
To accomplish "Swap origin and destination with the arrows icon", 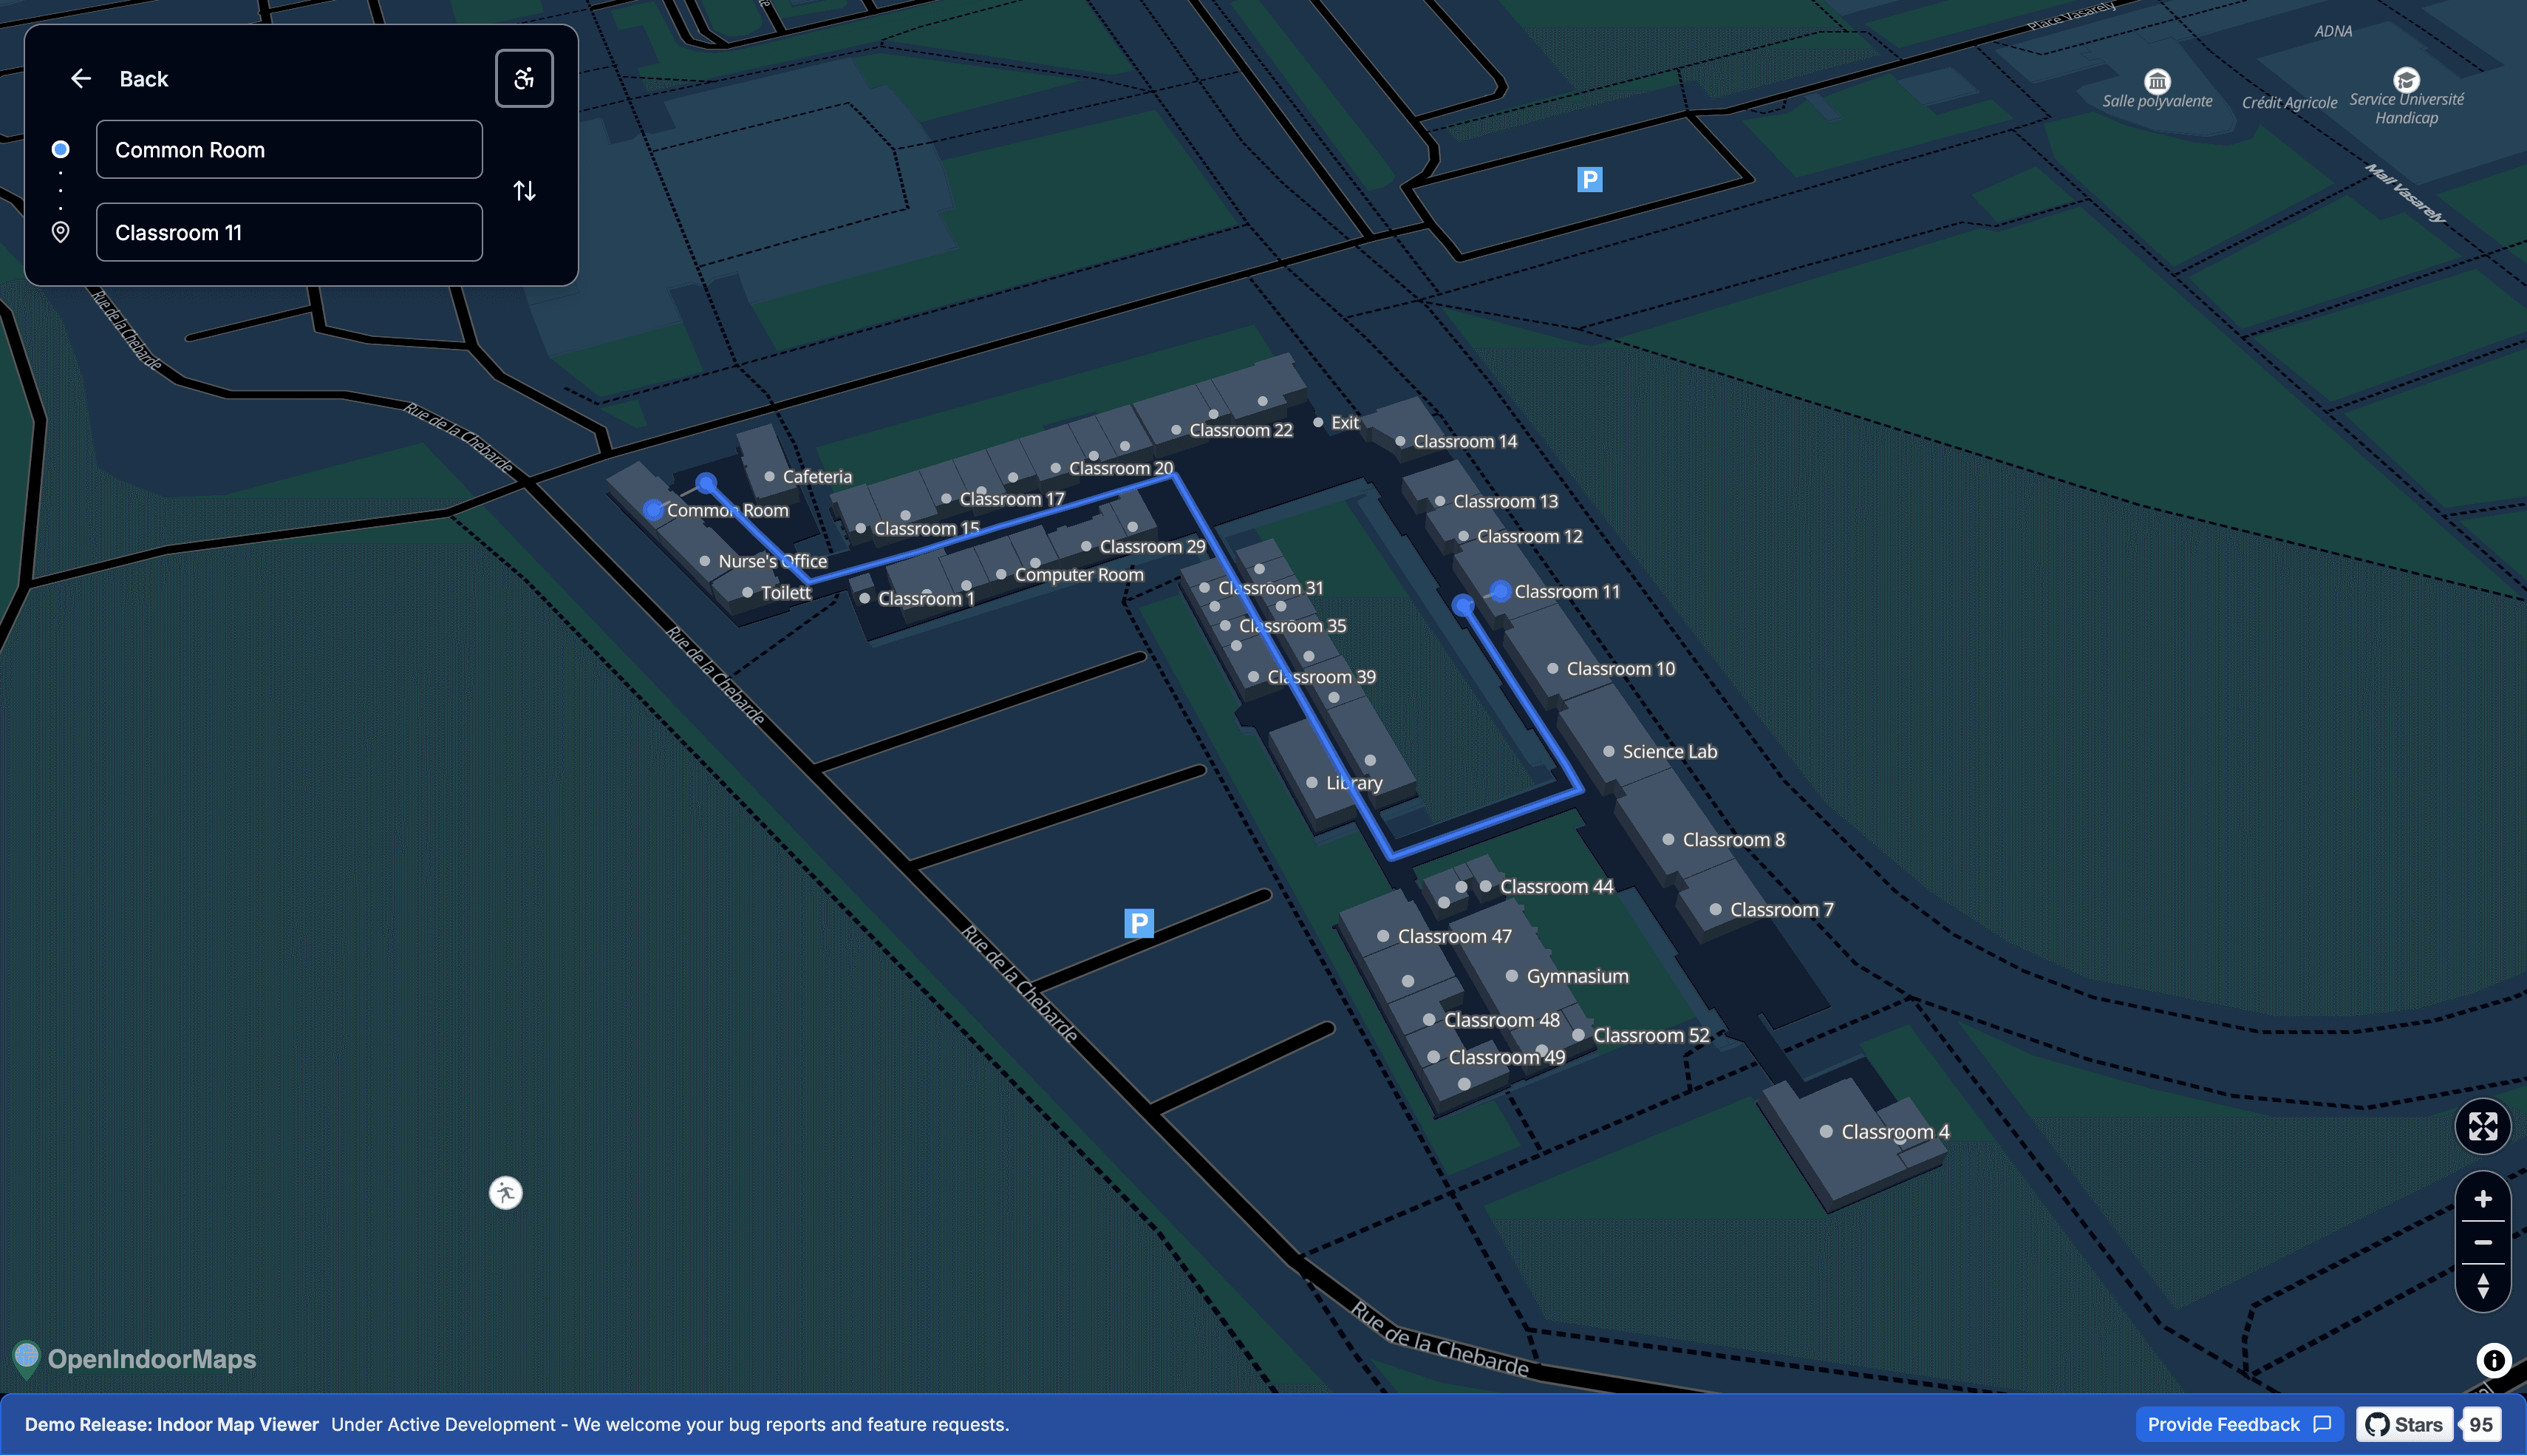I will pyautogui.click(x=526, y=191).
